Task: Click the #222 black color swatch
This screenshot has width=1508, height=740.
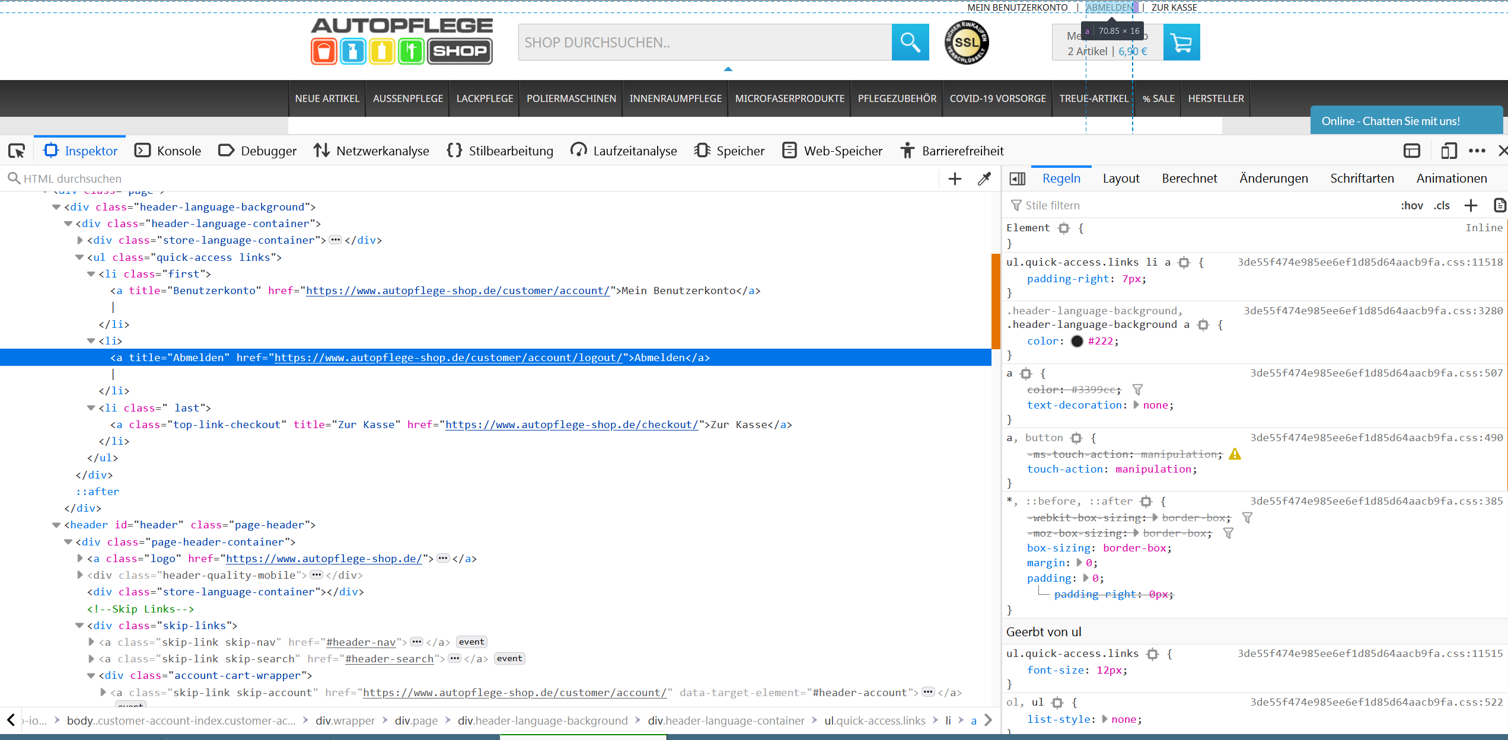Action: (1077, 341)
